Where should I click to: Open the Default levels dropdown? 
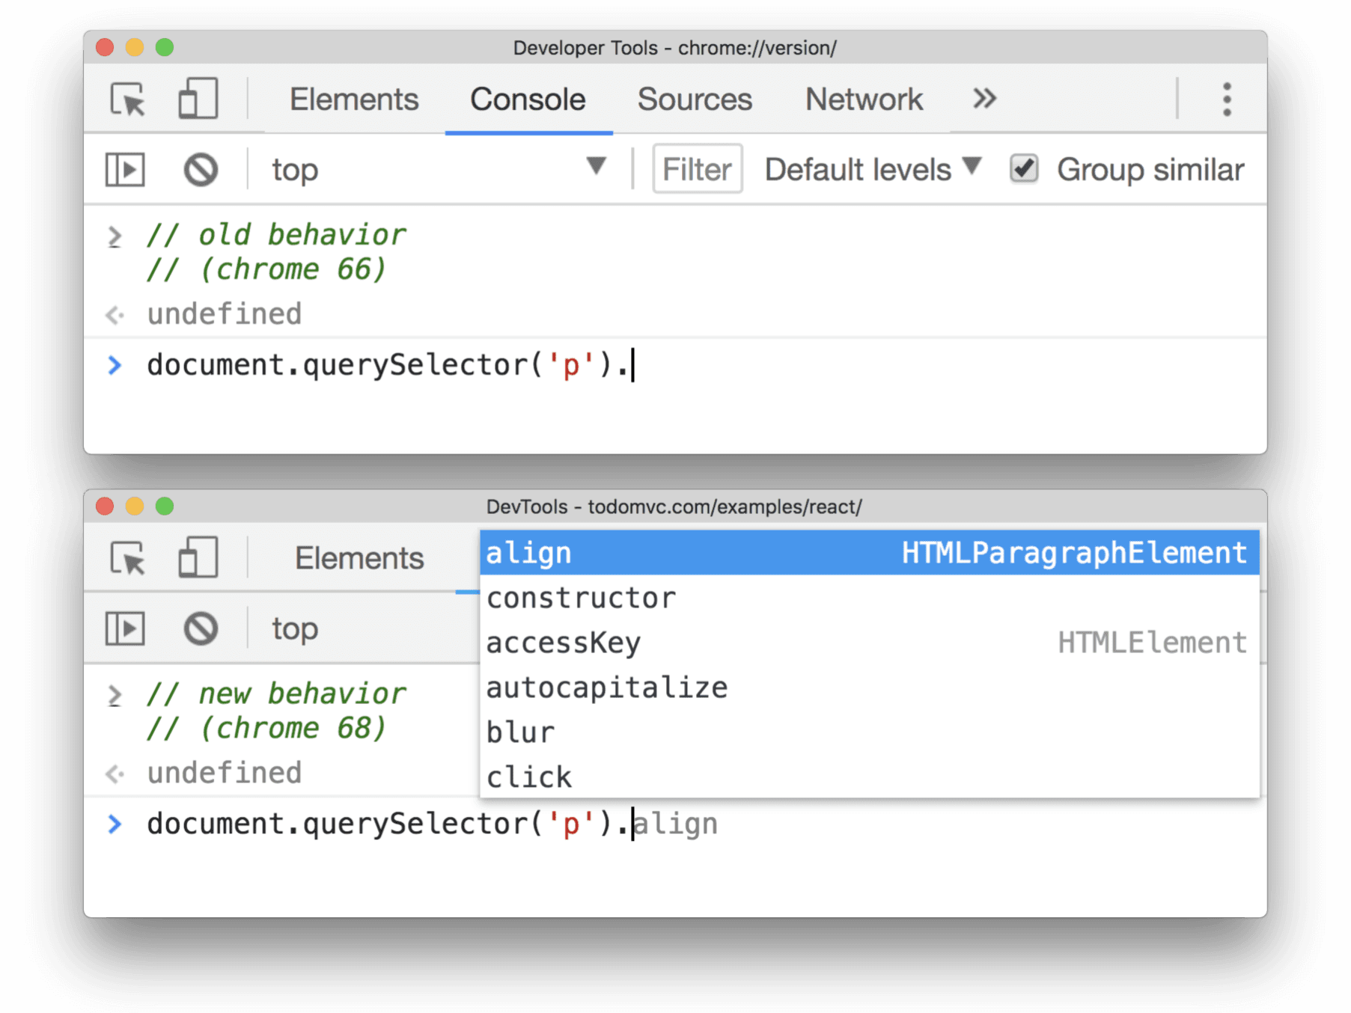pos(870,169)
